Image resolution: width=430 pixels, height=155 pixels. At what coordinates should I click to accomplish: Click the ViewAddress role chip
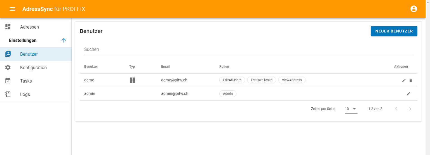click(292, 80)
